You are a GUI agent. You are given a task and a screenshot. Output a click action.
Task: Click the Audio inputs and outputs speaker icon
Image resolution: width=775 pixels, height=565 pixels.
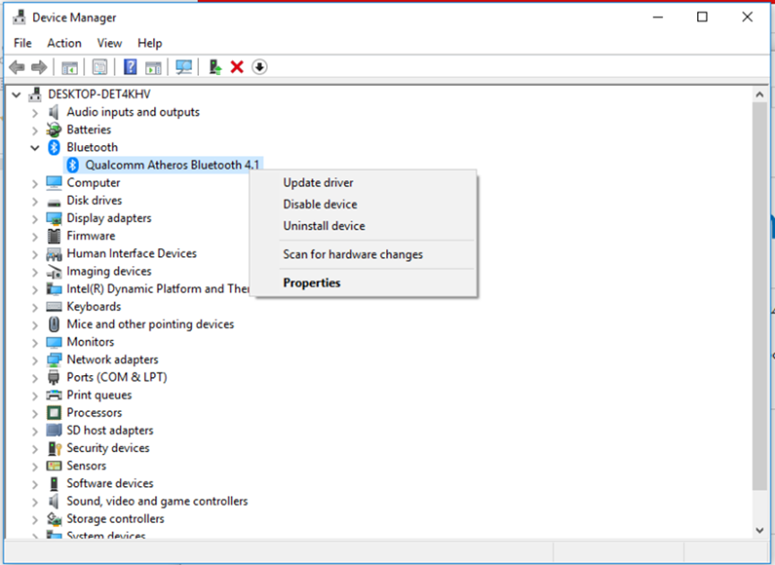click(x=54, y=112)
